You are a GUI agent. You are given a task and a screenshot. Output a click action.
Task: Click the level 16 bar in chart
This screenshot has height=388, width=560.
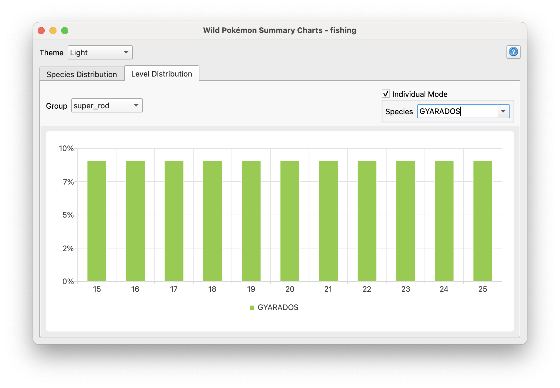tap(135, 221)
